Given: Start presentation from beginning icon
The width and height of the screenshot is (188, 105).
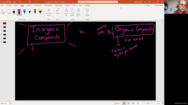Looking at the screenshot, I should click(30, 2).
